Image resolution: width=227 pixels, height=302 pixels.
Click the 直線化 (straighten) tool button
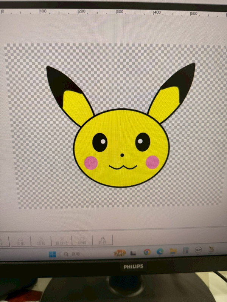(62, 241)
